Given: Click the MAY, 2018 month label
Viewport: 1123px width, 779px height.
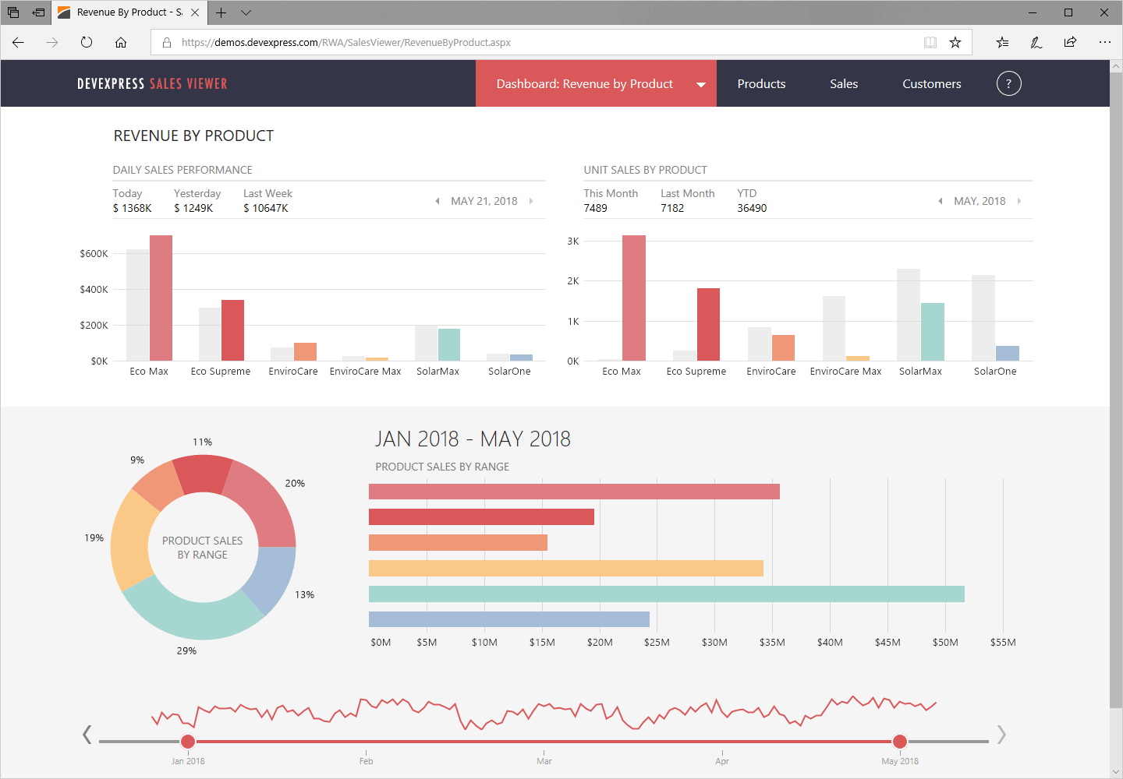Looking at the screenshot, I should coord(980,201).
